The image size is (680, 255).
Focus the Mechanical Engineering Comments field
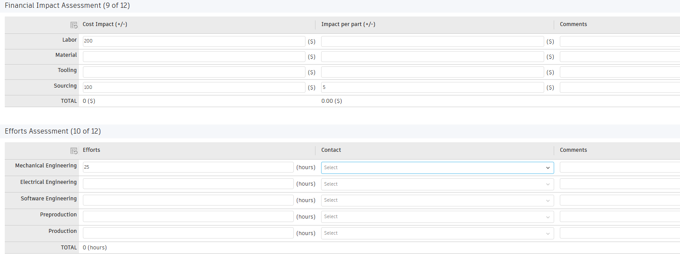pyautogui.click(x=620, y=167)
